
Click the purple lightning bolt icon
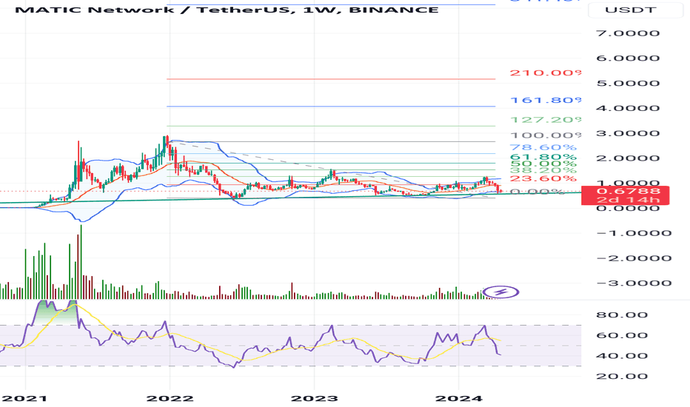click(500, 292)
